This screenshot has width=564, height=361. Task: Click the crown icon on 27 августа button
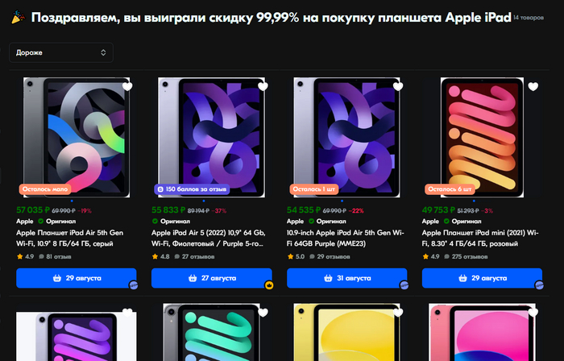[x=268, y=285]
